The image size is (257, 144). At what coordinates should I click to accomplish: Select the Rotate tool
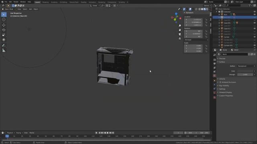click(x=4, y=30)
